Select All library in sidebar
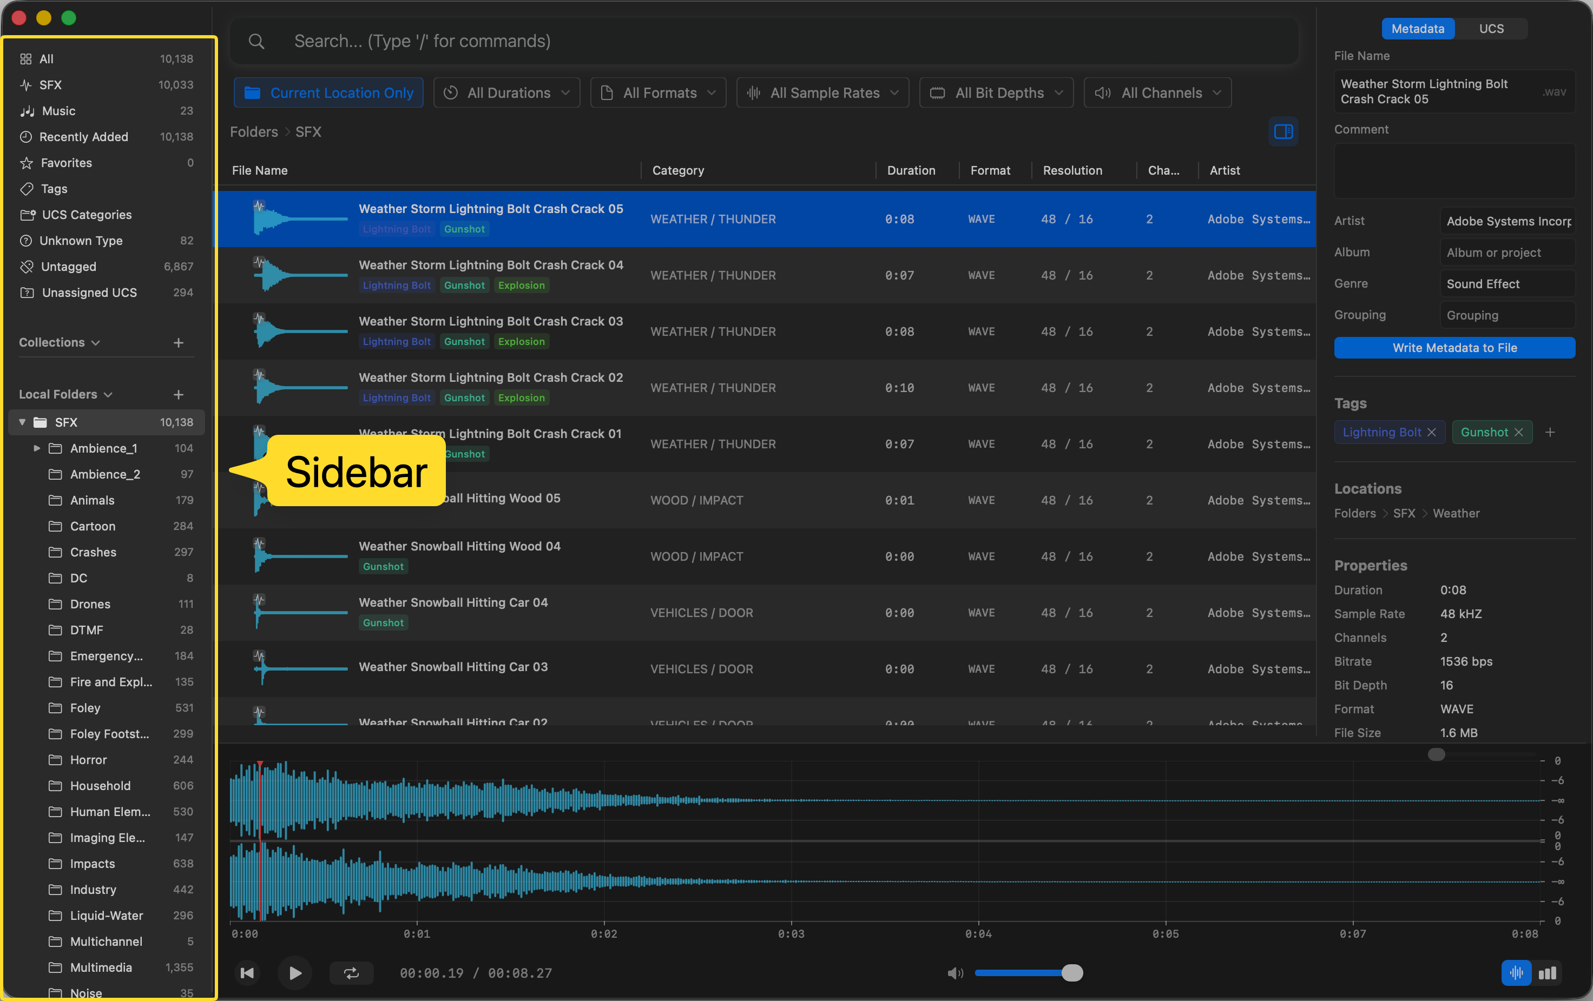Image resolution: width=1593 pixels, height=1001 pixels. (x=106, y=59)
